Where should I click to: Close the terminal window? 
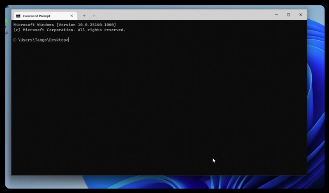coord(301,15)
